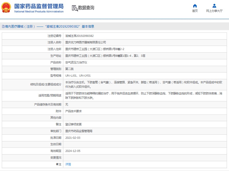Image resolution: width=229 pixels, height=171 pixels.
Task: Click the 其他内容 row label
Action: 56,118
